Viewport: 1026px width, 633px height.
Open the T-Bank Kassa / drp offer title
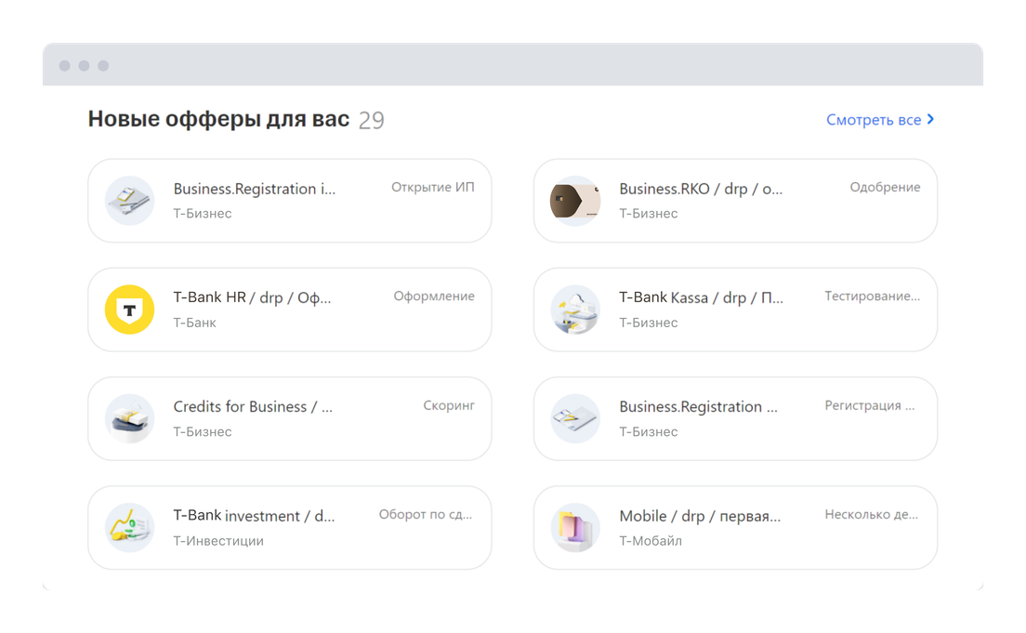tap(701, 297)
